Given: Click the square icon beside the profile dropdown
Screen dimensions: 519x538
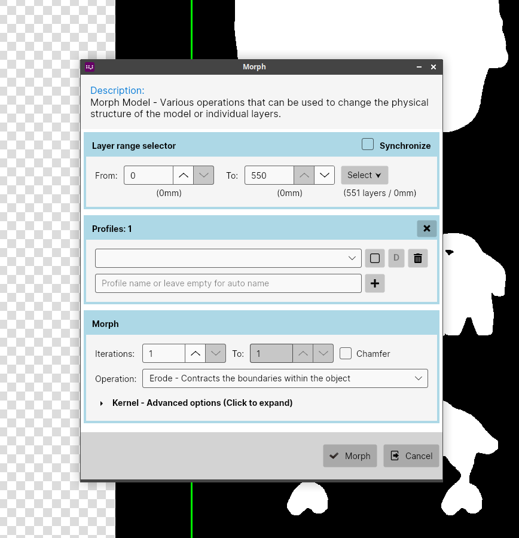Looking at the screenshot, I should point(374,258).
